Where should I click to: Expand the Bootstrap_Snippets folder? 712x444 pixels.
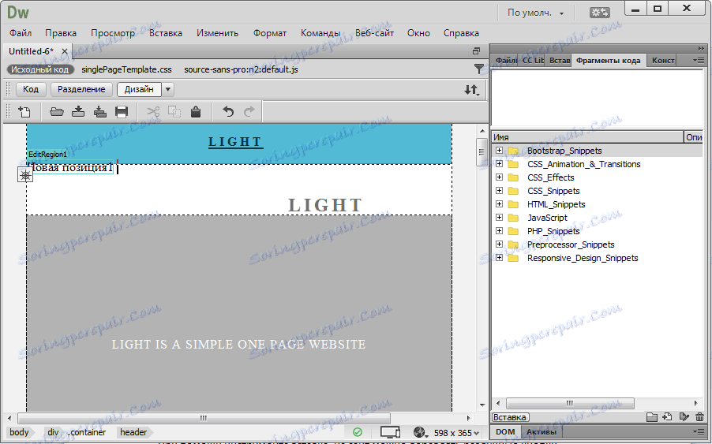pyautogui.click(x=499, y=150)
